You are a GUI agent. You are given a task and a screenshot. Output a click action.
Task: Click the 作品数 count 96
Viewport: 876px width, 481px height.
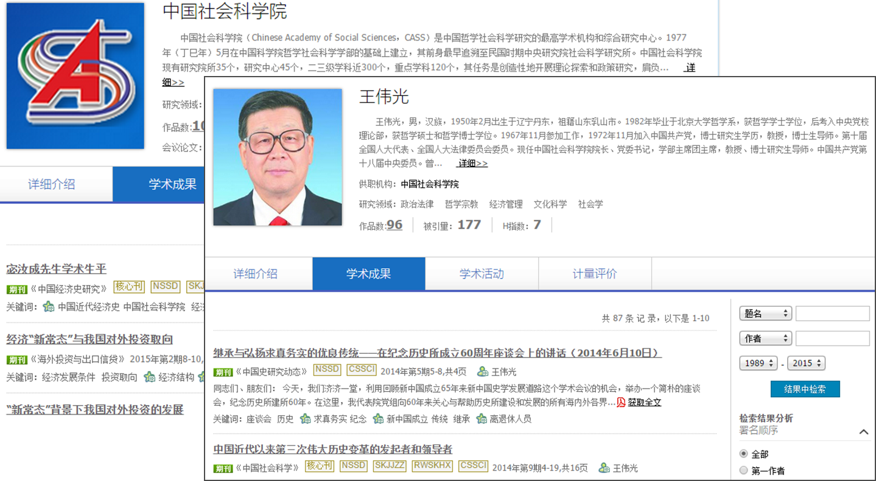click(394, 225)
